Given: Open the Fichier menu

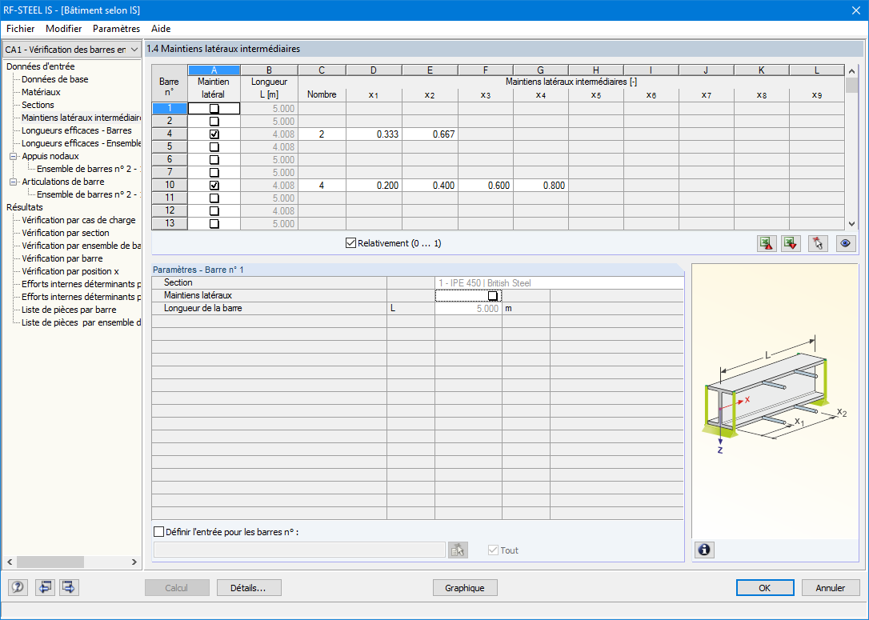Looking at the screenshot, I should point(21,29).
